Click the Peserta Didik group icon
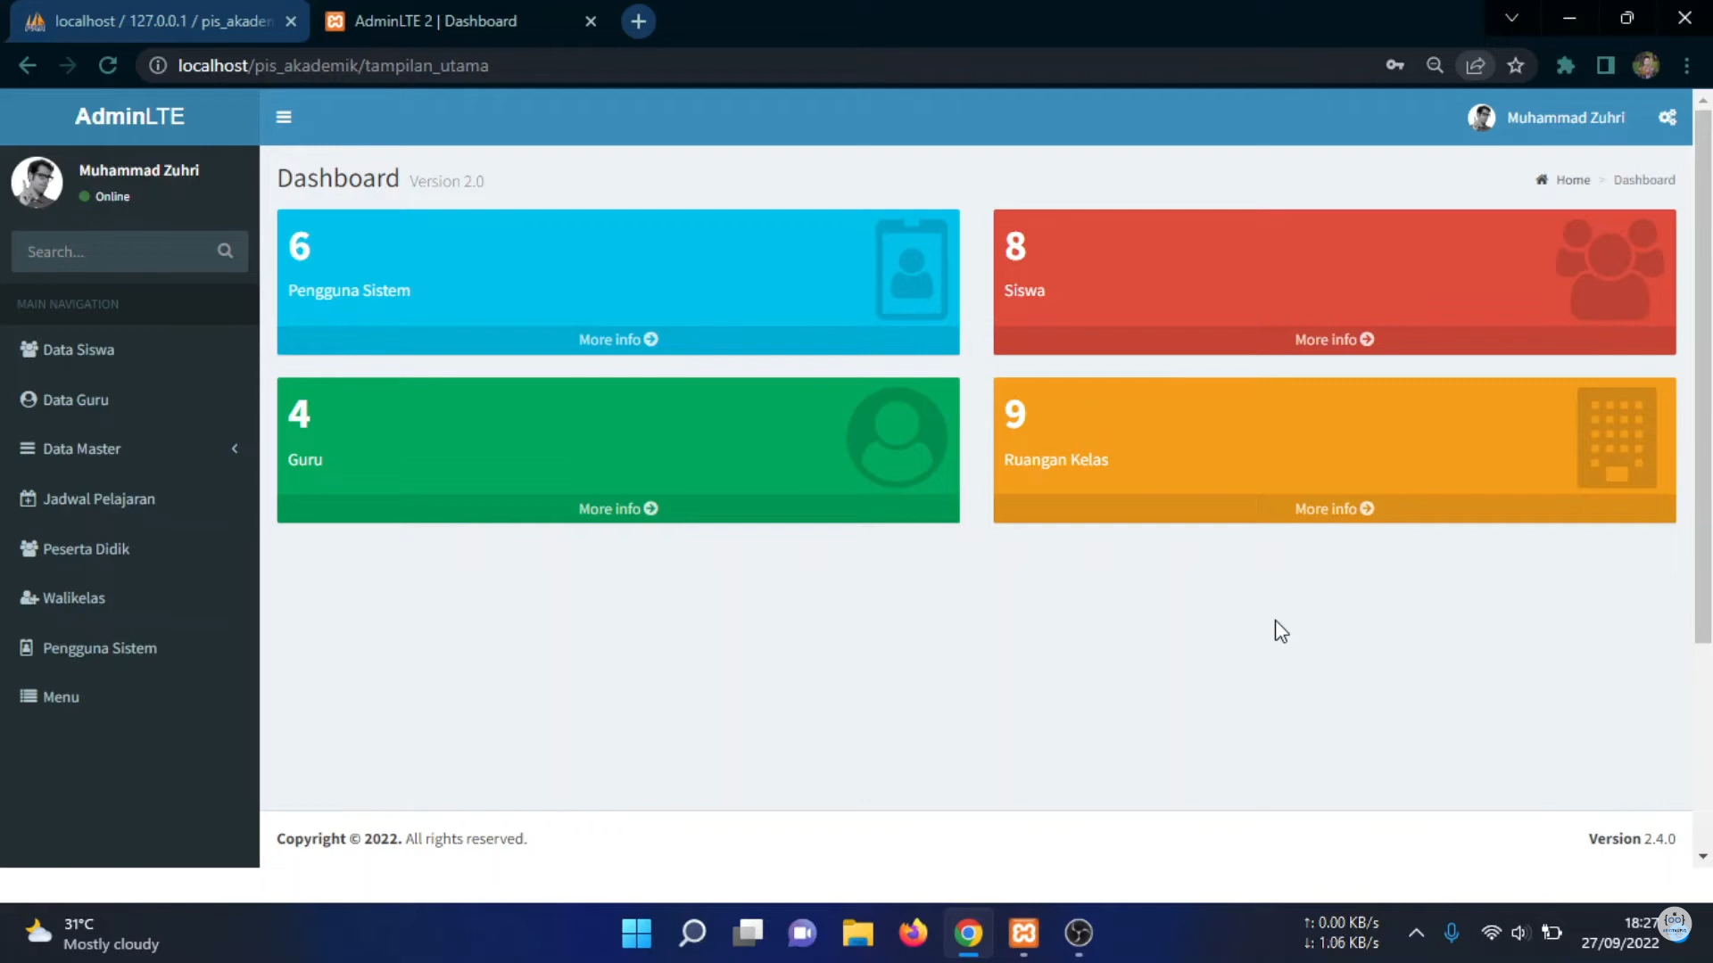 [28, 548]
